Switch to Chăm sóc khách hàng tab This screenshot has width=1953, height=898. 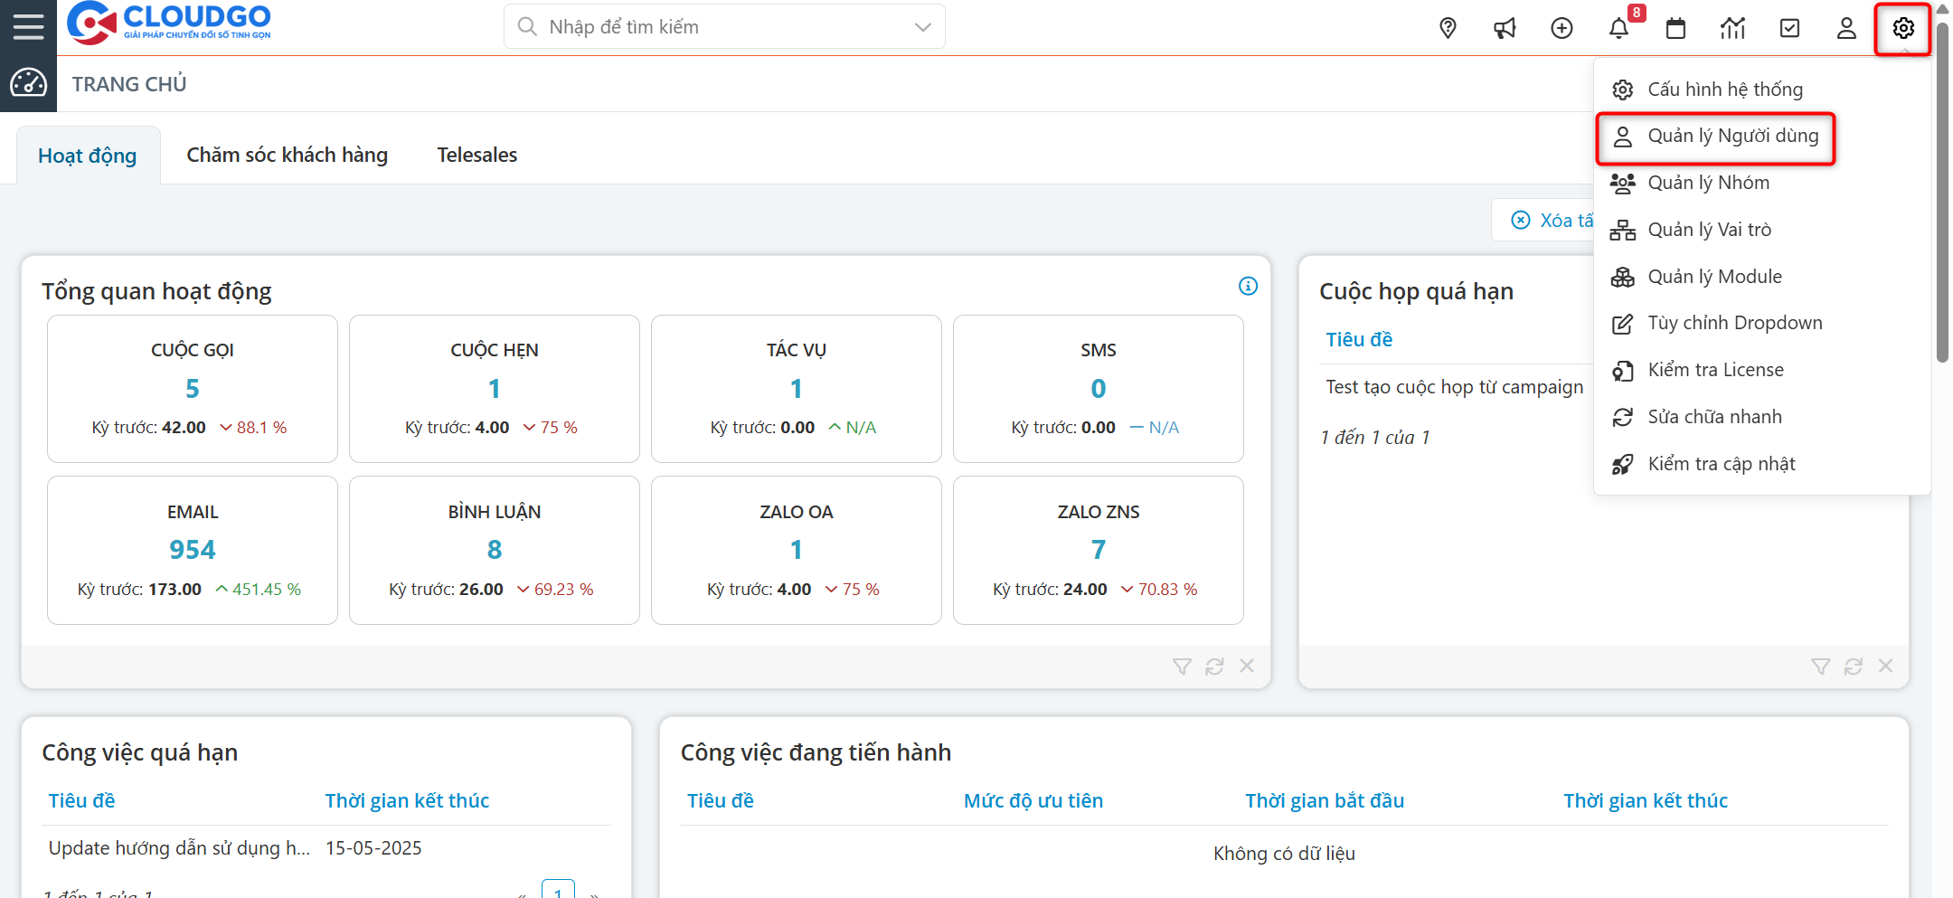point(287,156)
